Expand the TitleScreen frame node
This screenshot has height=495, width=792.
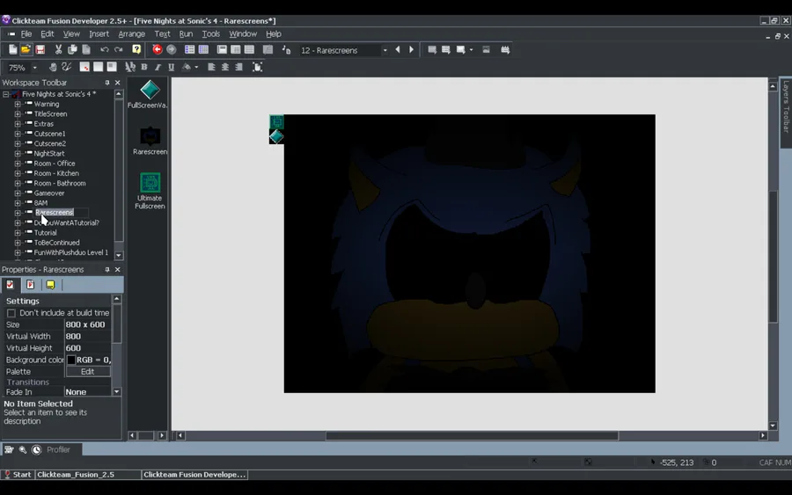pyautogui.click(x=18, y=114)
